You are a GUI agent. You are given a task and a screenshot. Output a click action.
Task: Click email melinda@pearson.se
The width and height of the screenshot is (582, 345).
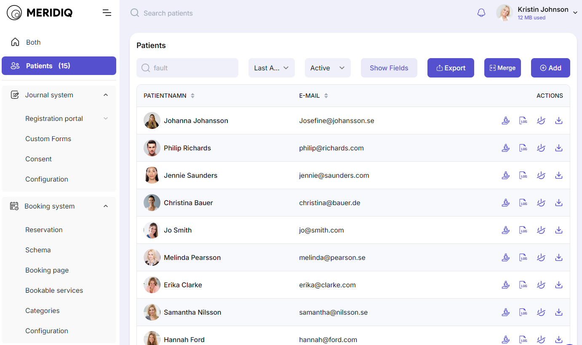[x=332, y=257]
